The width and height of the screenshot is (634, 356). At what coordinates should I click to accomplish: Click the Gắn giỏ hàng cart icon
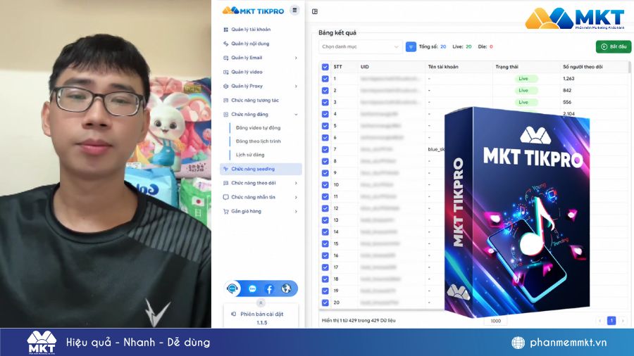pos(225,211)
